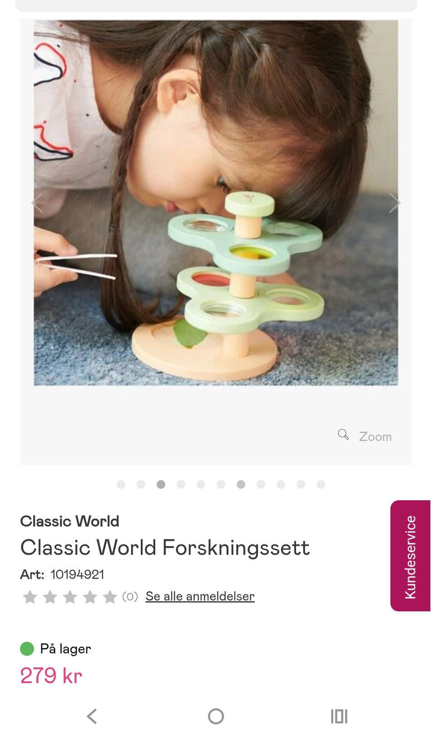Open Se alle anmeldelser link
432x740 pixels.
pyautogui.click(x=200, y=596)
